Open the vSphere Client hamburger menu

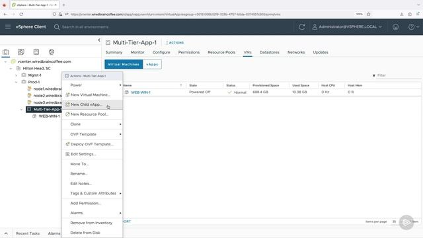(8, 26)
